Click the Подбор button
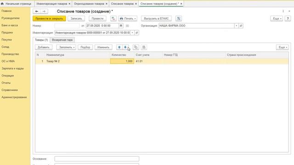This screenshot has height=165, width=294. click(x=85, y=47)
